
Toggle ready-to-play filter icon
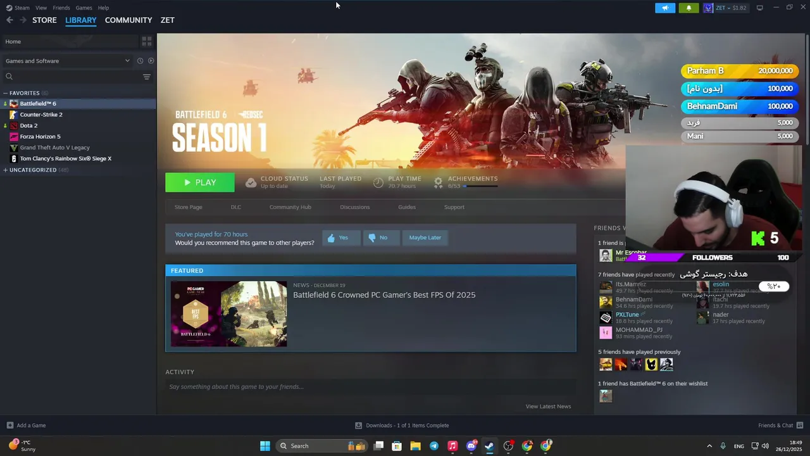point(151,61)
